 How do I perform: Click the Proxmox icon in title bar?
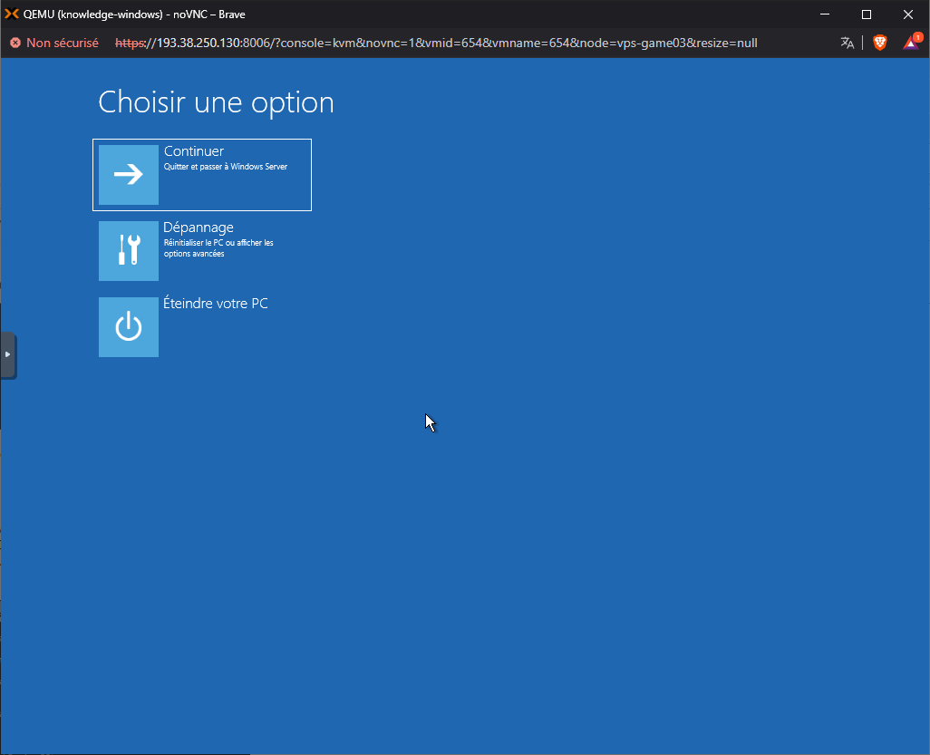pos(11,14)
